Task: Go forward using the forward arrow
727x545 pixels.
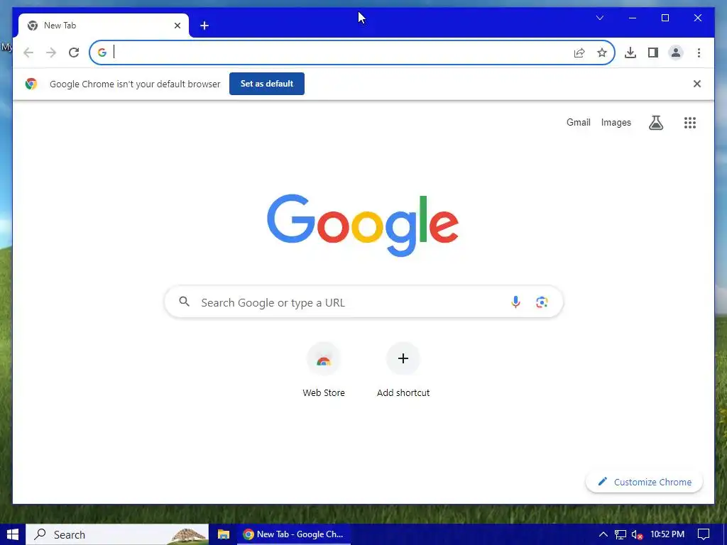Action: click(x=51, y=53)
